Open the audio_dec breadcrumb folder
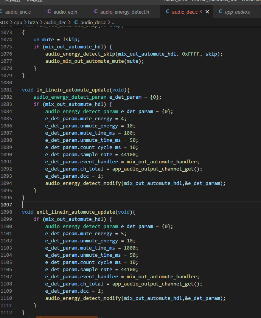Image resolution: width=261 pixels, height=318 pixels. click(55, 23)
